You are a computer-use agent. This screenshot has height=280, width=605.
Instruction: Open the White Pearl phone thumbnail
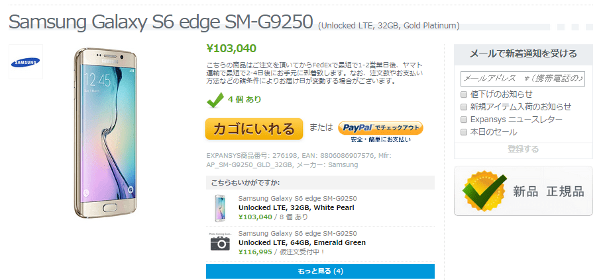point(219,207)
